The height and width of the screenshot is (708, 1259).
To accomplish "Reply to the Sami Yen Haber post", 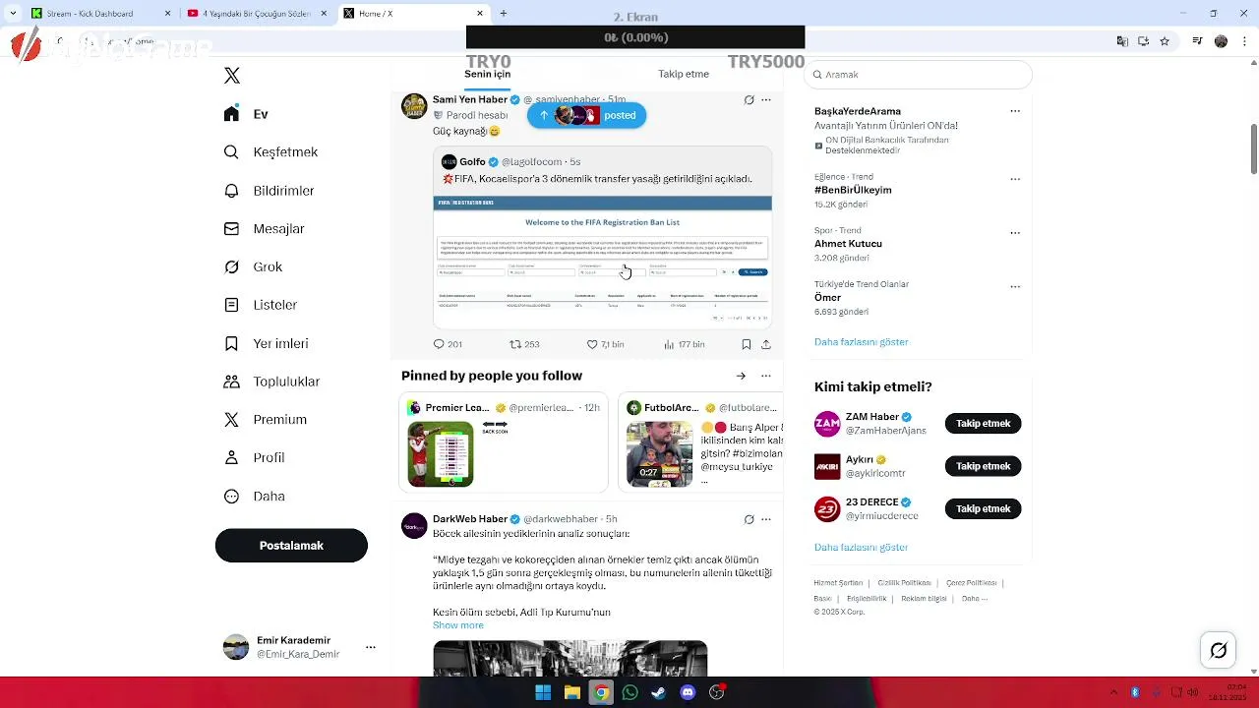I will [x=448, y=344].
